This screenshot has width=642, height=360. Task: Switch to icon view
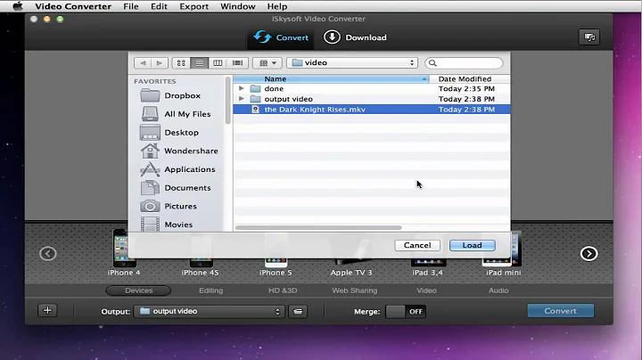coord(181,63)
